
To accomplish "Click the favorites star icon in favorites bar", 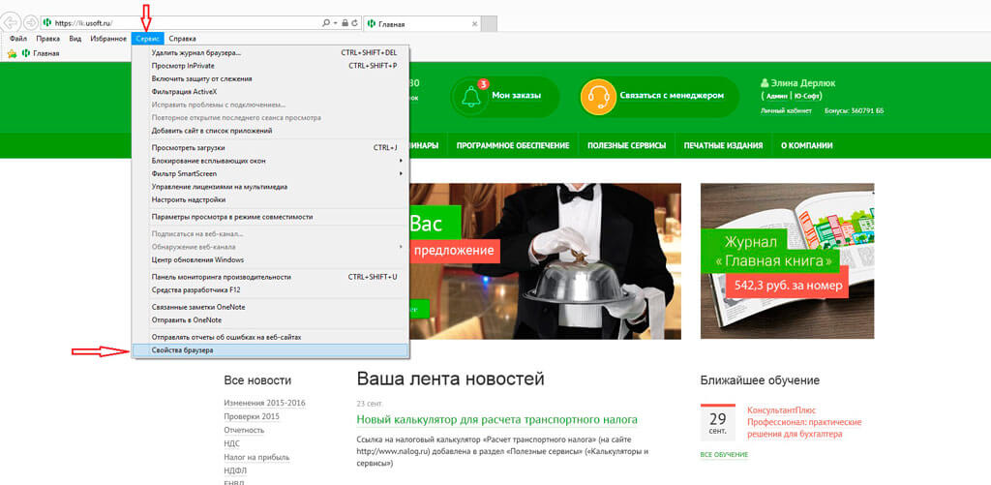I will coord(12,54).
